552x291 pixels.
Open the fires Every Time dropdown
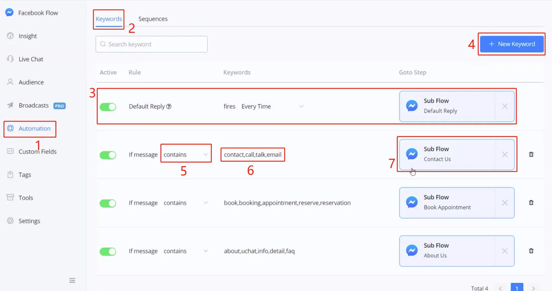click(272, 106)
